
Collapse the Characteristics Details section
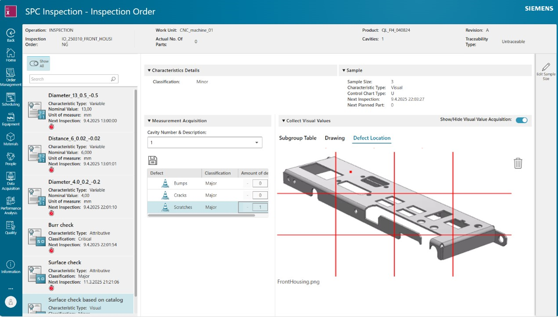pos(149,70)
